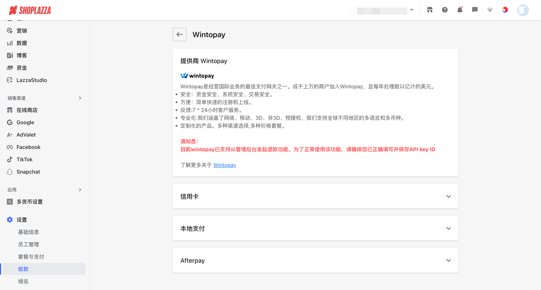Click 设置 label in sidebar
Image resolution: width=541 pixels, height=290 pixels.
coord(22,220)
